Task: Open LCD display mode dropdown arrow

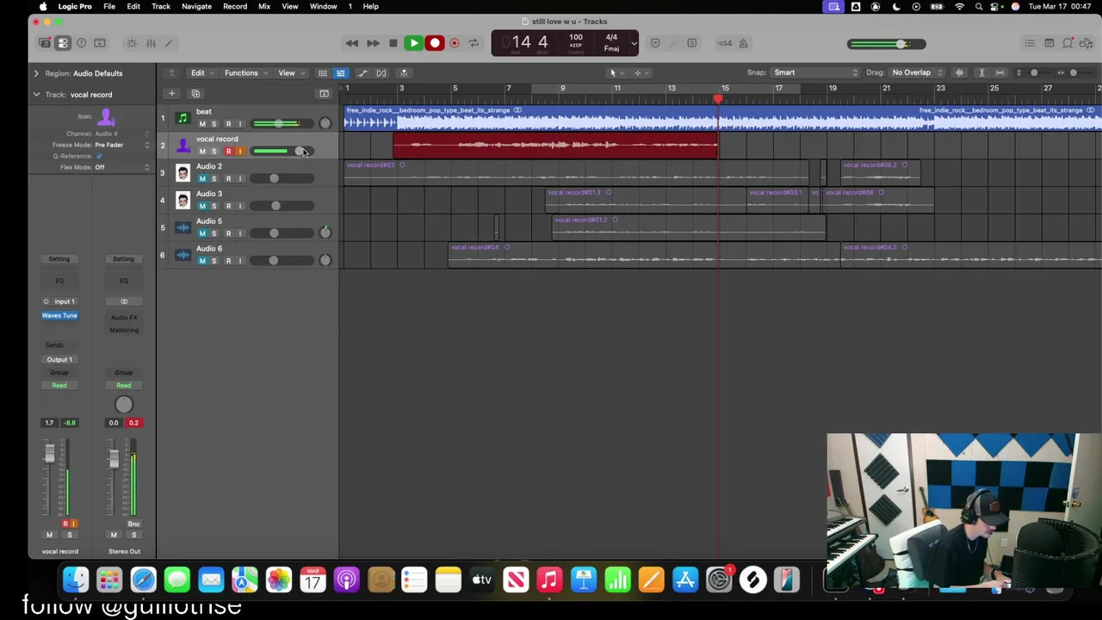Action: (634, 43)
